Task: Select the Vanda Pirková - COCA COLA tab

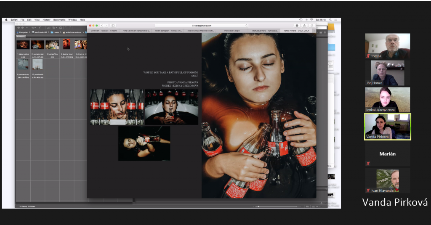Action: pyautogui.click(x=296, y=31)
